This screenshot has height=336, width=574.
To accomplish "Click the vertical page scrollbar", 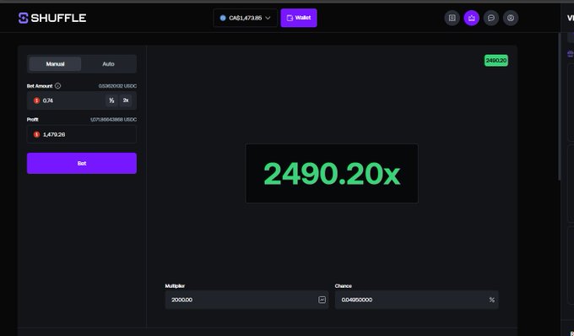I will tap(559, 106).
